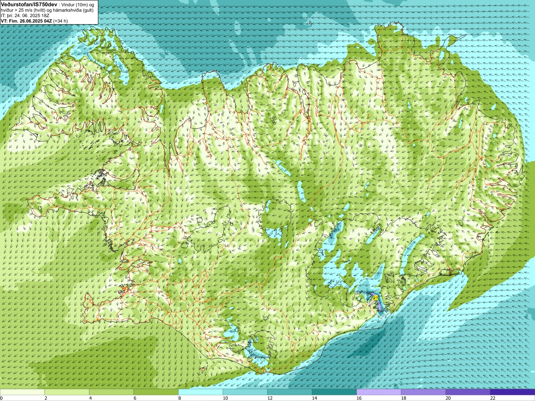535x401 pixels.
Task: Click the 12–14 m/s teal legend swatch
Action: coord(290,392)
